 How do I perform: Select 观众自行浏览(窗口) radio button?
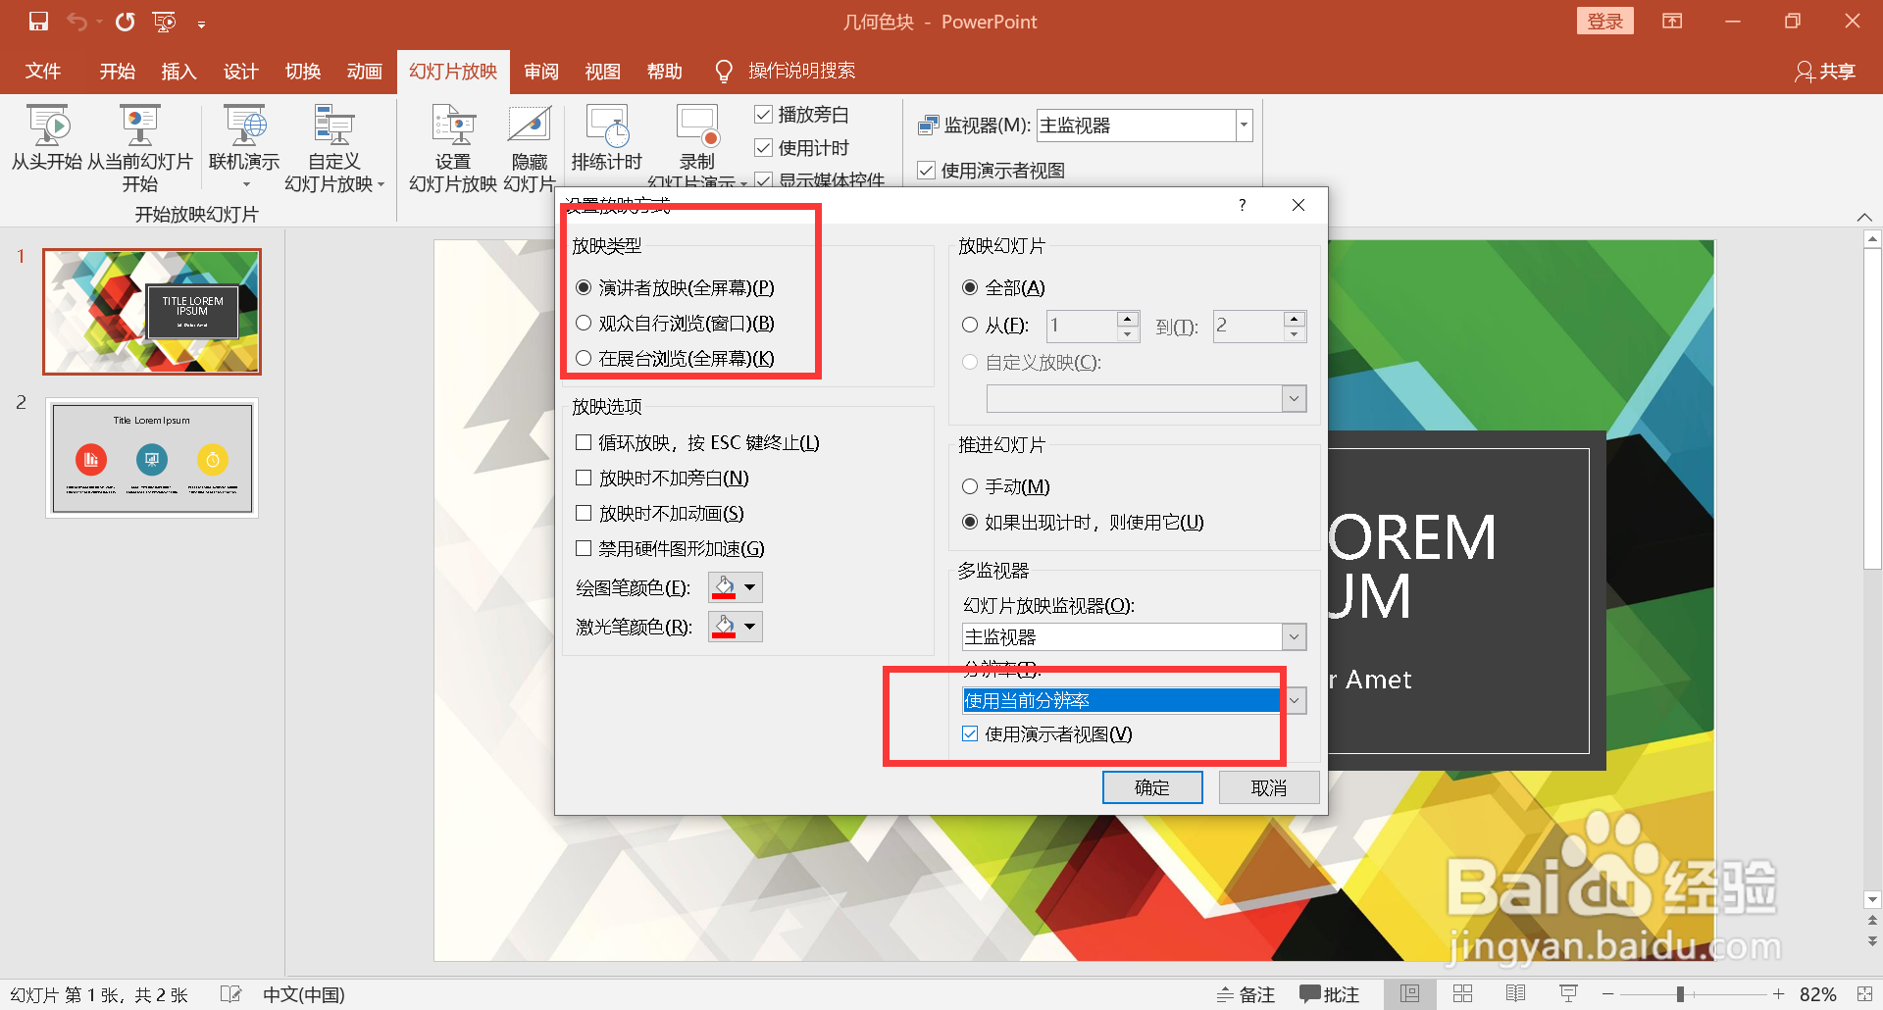click(x=584, y=323)
